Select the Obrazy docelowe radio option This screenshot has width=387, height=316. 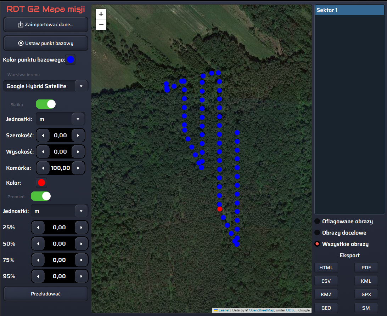317,233
